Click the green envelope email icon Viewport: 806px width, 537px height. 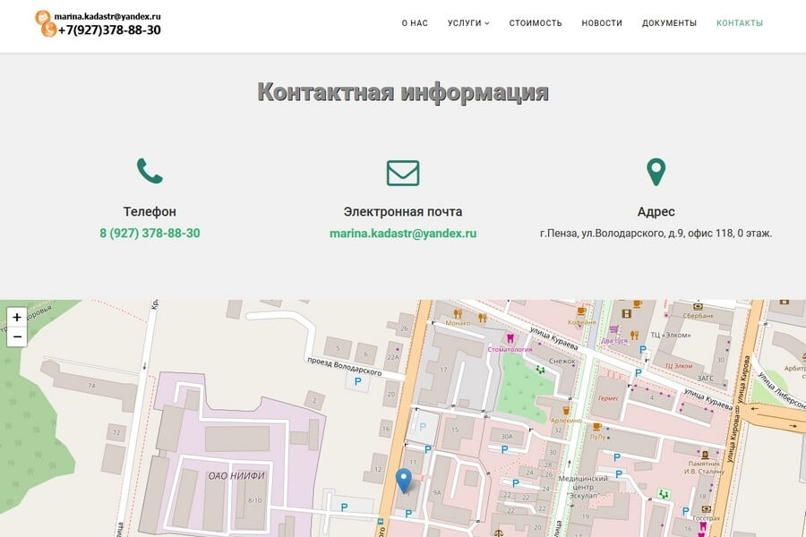click(403, 173)
